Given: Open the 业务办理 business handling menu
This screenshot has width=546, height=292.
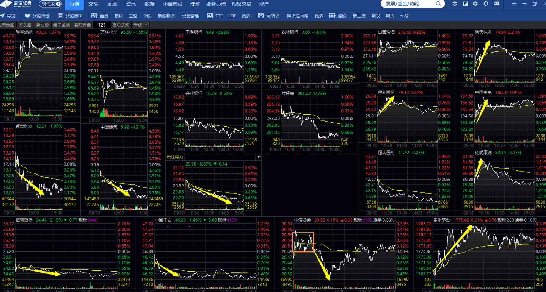Looking at the screenshot, I should [216, 4].
